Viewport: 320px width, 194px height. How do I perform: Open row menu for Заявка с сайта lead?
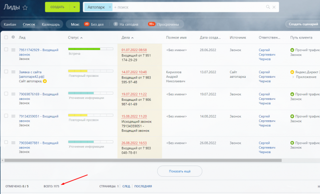[13, 72]
